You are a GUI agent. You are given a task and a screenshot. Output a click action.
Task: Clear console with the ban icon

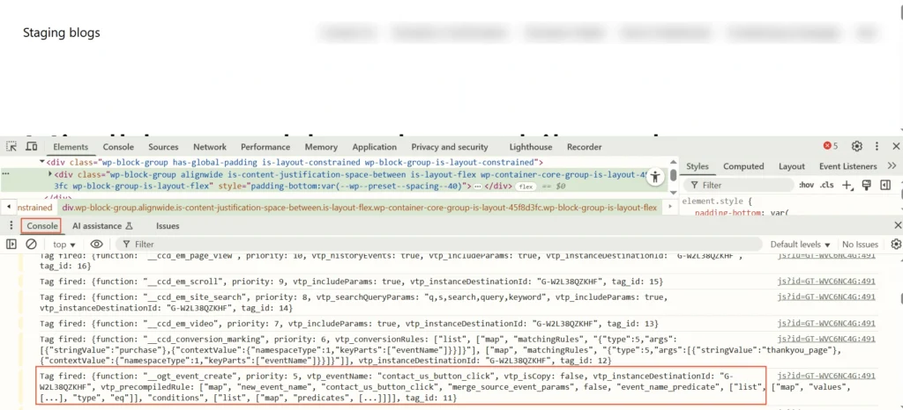click(x=31, y=244)
